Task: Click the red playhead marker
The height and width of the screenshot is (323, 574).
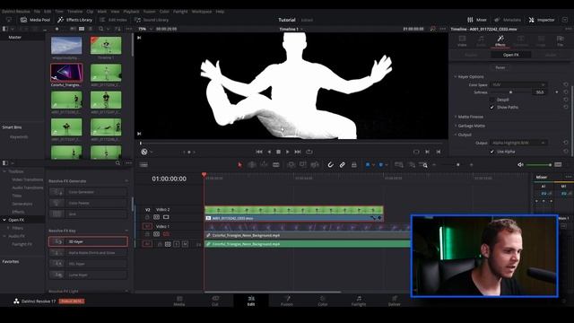Action: coord(204,175)
